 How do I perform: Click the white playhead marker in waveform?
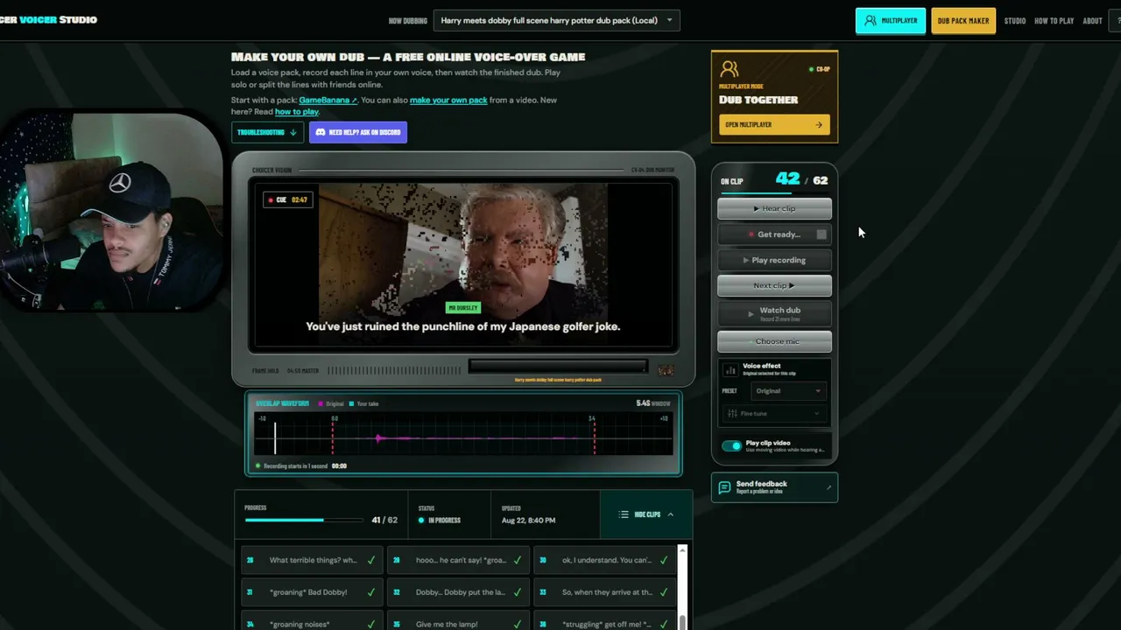coord(275,437)
